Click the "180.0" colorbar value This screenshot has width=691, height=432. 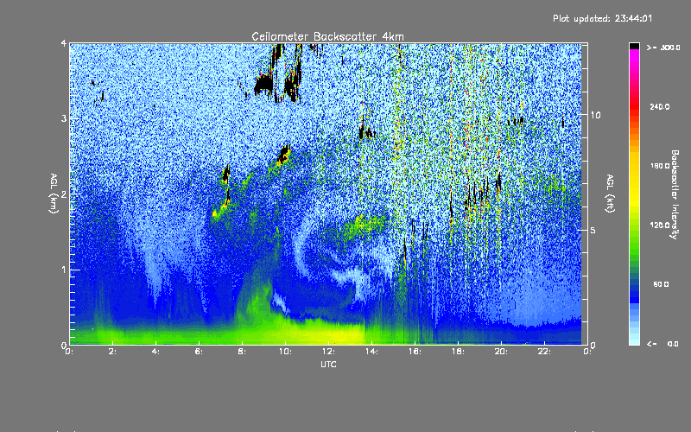pos(660,166)
